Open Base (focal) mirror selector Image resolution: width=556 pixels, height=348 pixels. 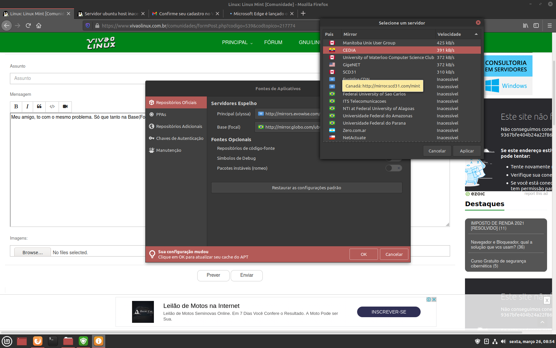tap(287, 127)
